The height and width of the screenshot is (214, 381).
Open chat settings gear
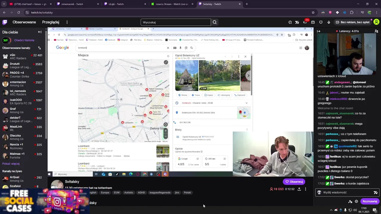click(356, 201)
